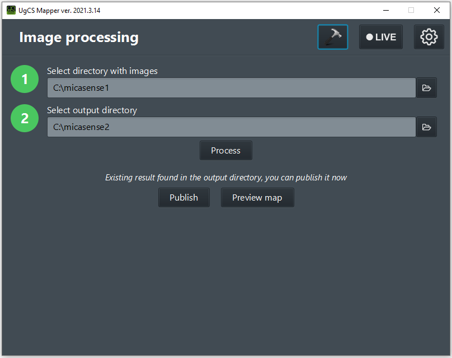Viewport: 452px width, 358px height.
Task: Open settings via the gear icon
Action: (429, 37)
